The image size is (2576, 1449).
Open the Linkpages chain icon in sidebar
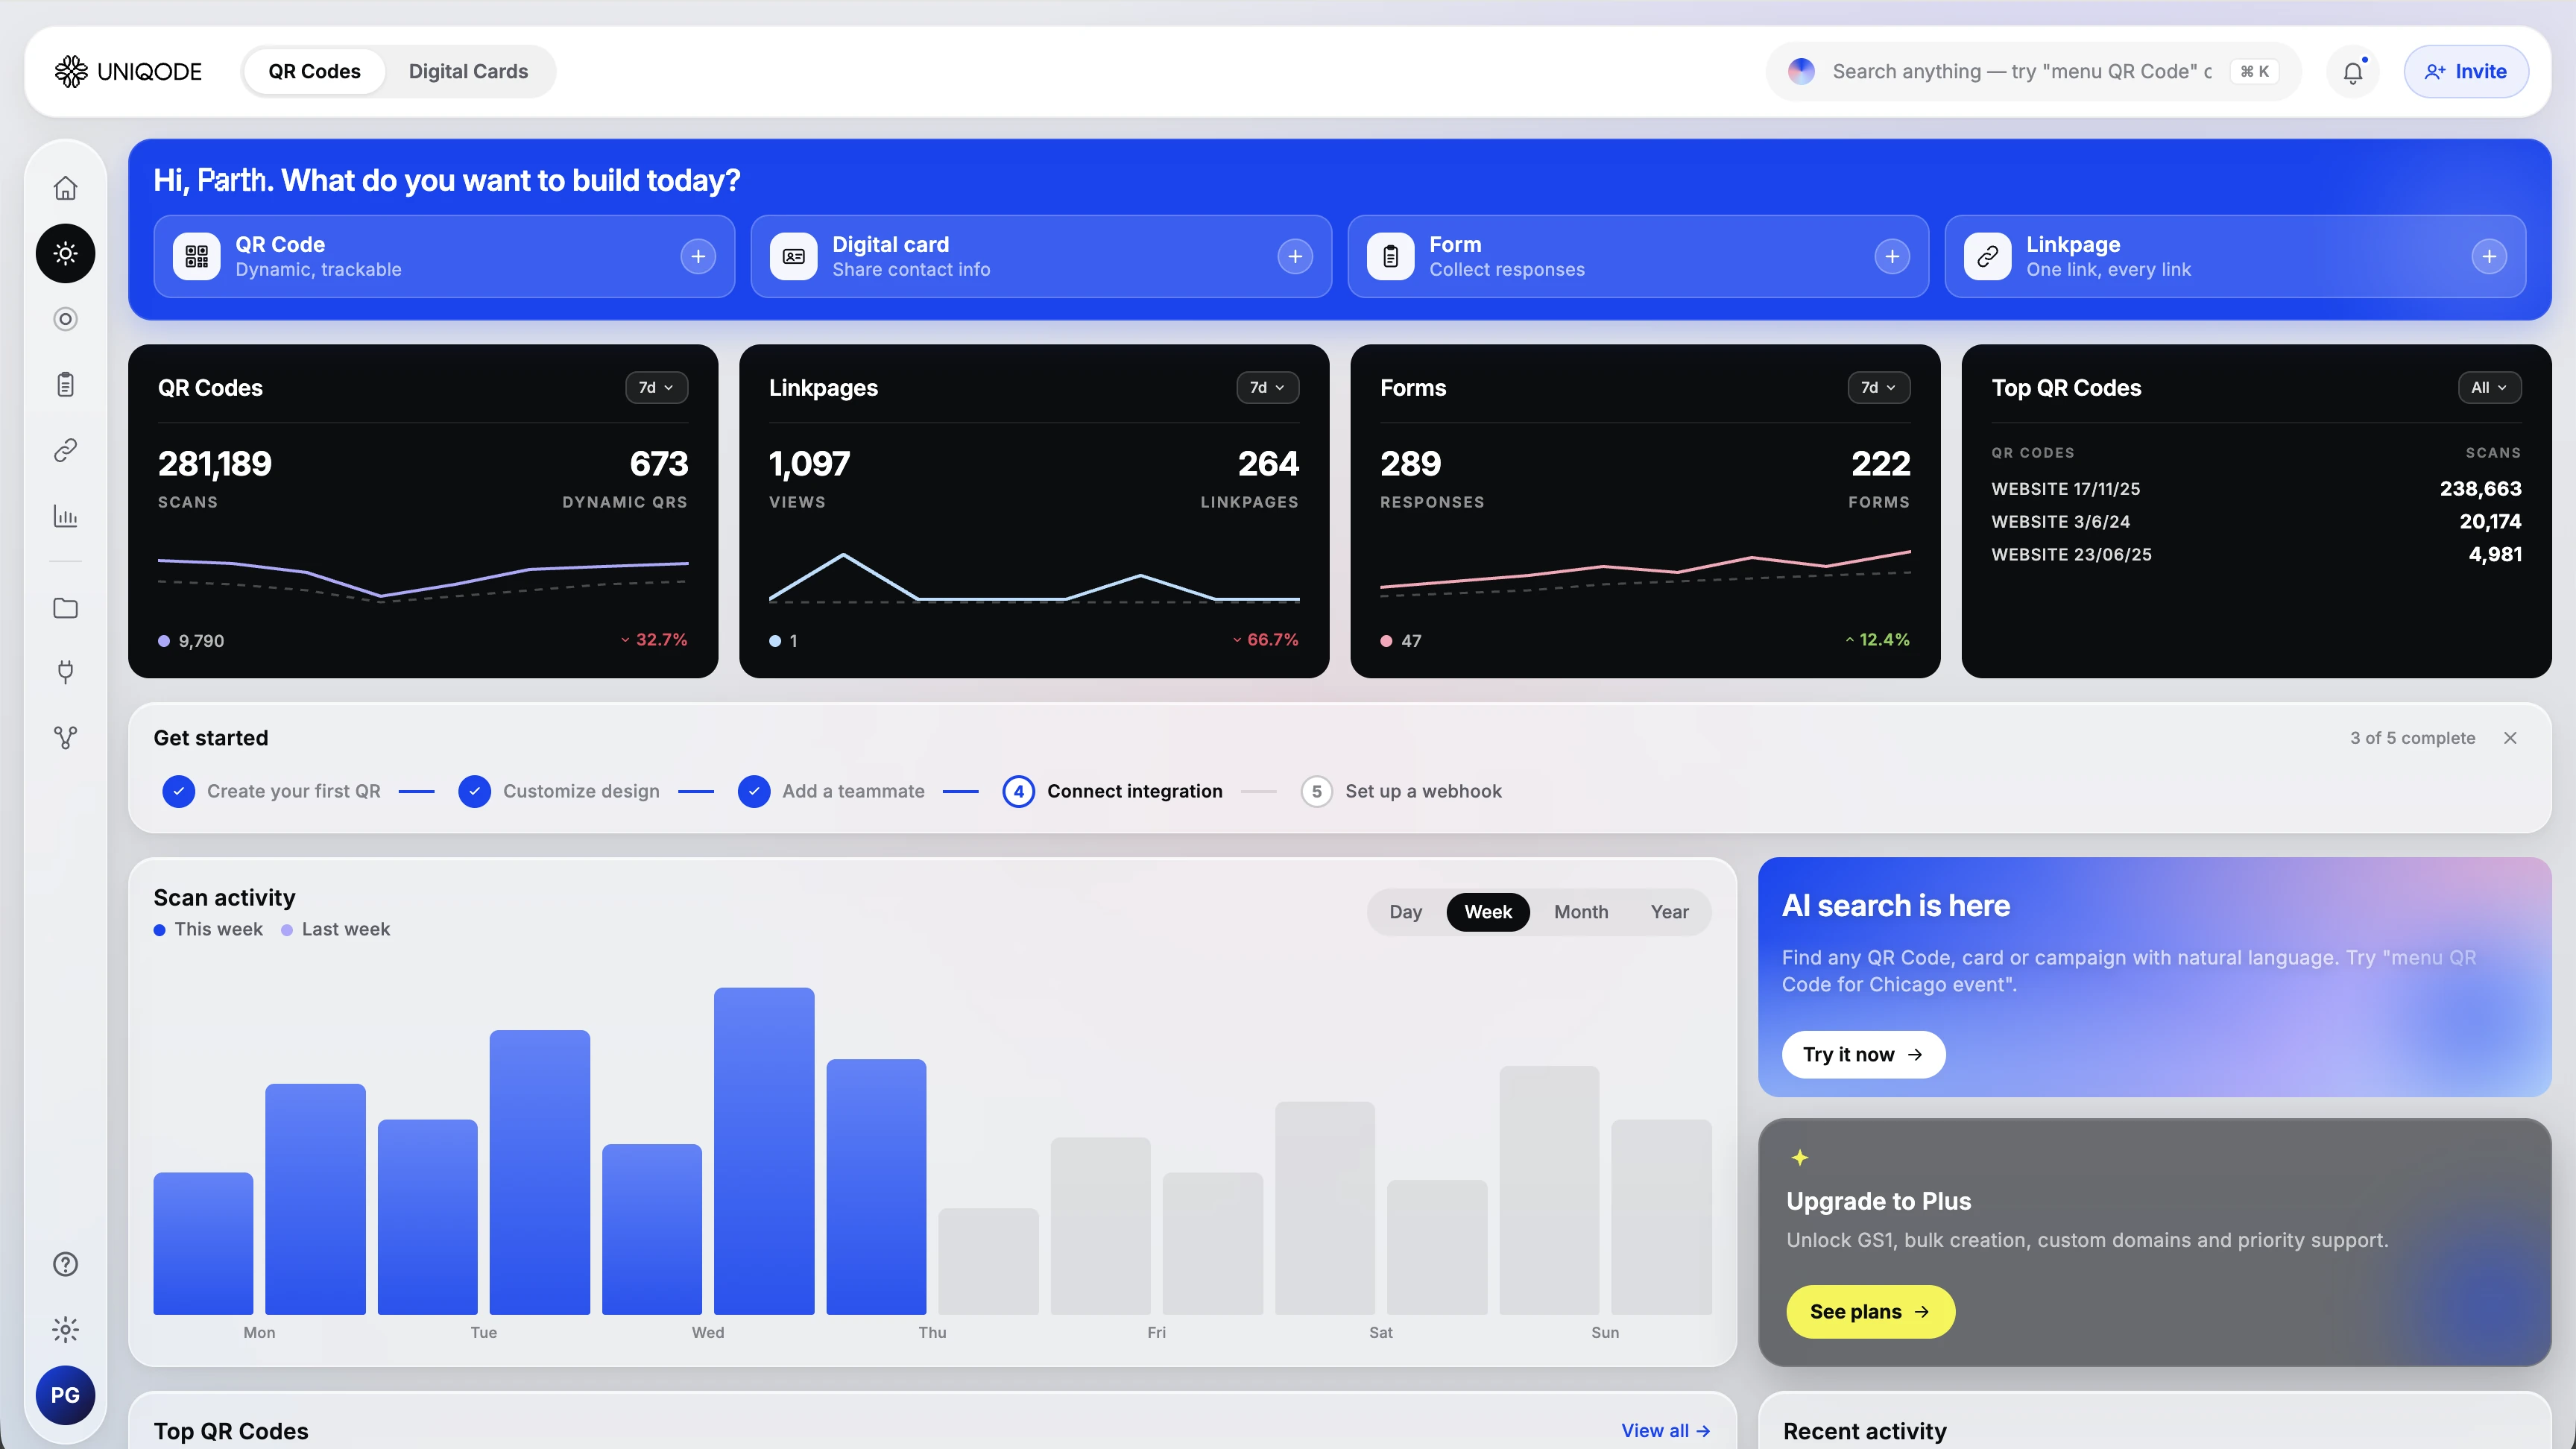(x=65, y=451)
